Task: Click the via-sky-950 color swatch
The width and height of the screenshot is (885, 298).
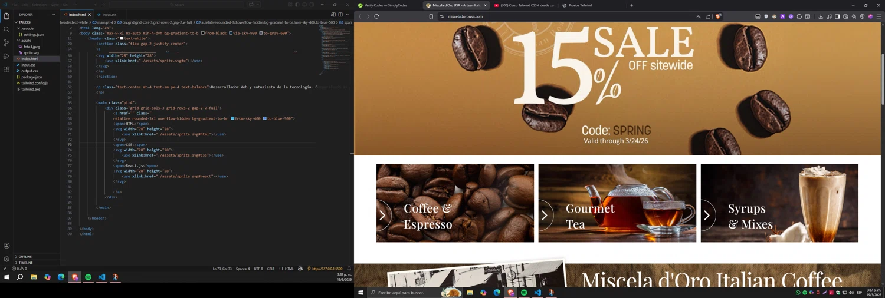Action: coord(231,33)
